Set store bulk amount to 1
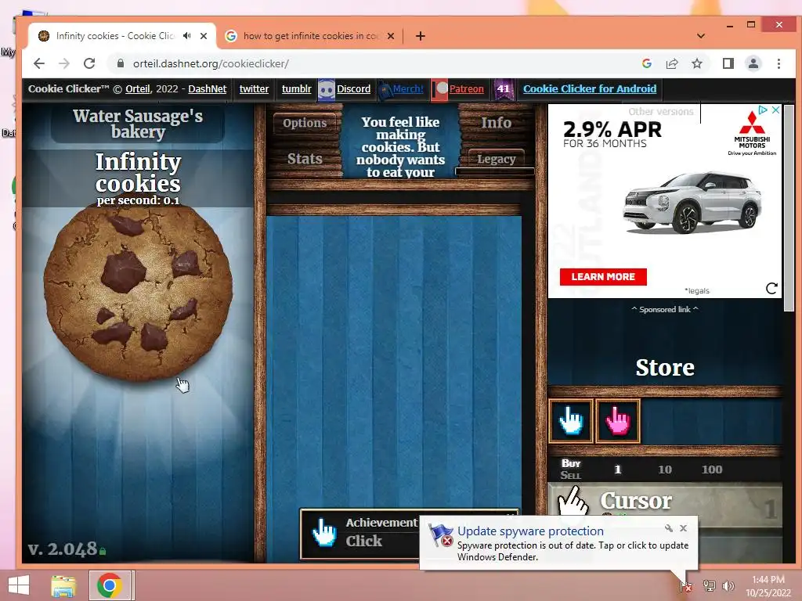This screenshot has width=802, height=601. [x=617, y=470]
